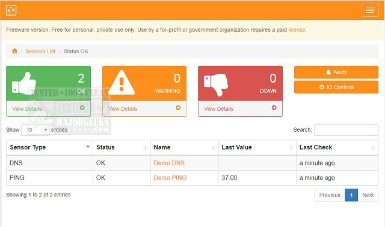Go to Next page in pagination
The width and height of the screenshot is (385, 227).
[x=368, y=195]
